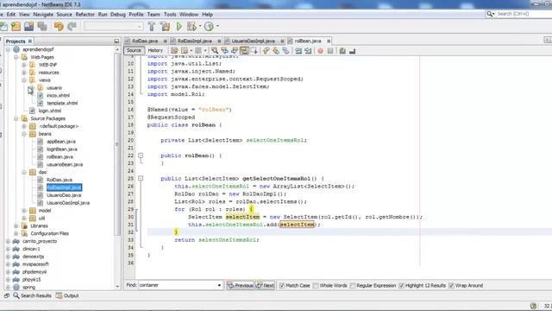Click the Comment icon in editor toolbar

[x=342, y=51]
